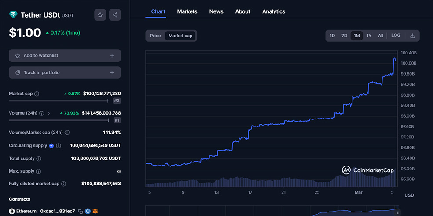Viewport: 433px width, 216px height.
Task: Add contract to MetaMask fox icon
Action: point(95,211)
